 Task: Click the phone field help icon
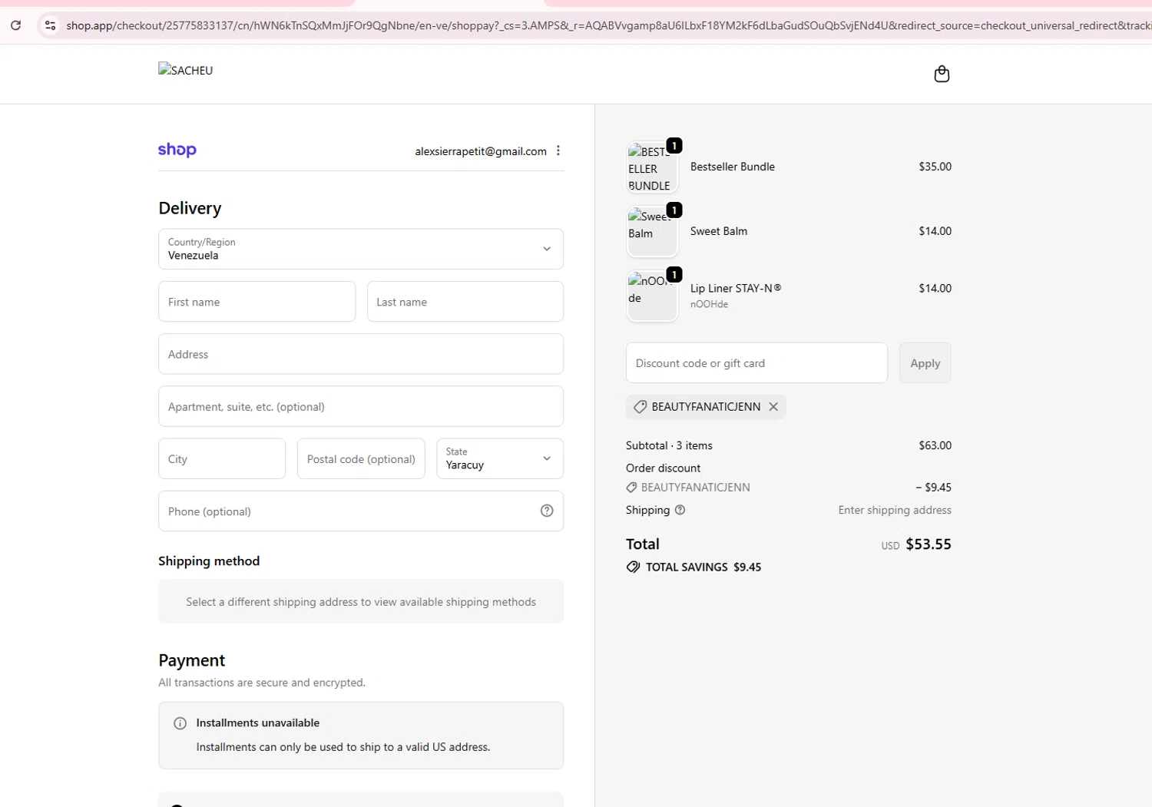click(x=547, y=511)
